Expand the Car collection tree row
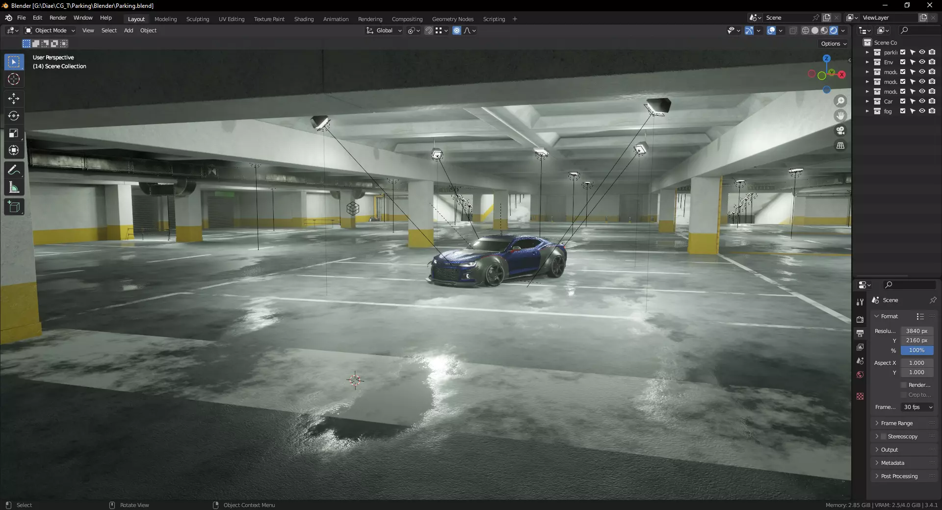This screenshot has height=510, width=942. pos(867,102)
